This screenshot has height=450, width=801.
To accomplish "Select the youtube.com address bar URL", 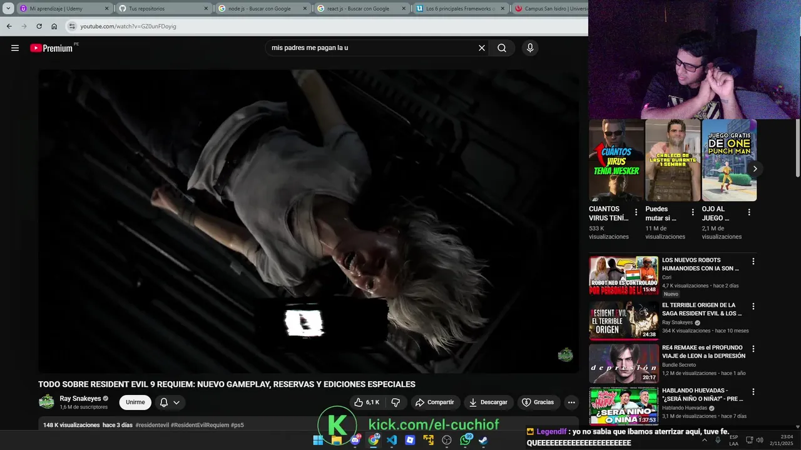I will [128, 26].
